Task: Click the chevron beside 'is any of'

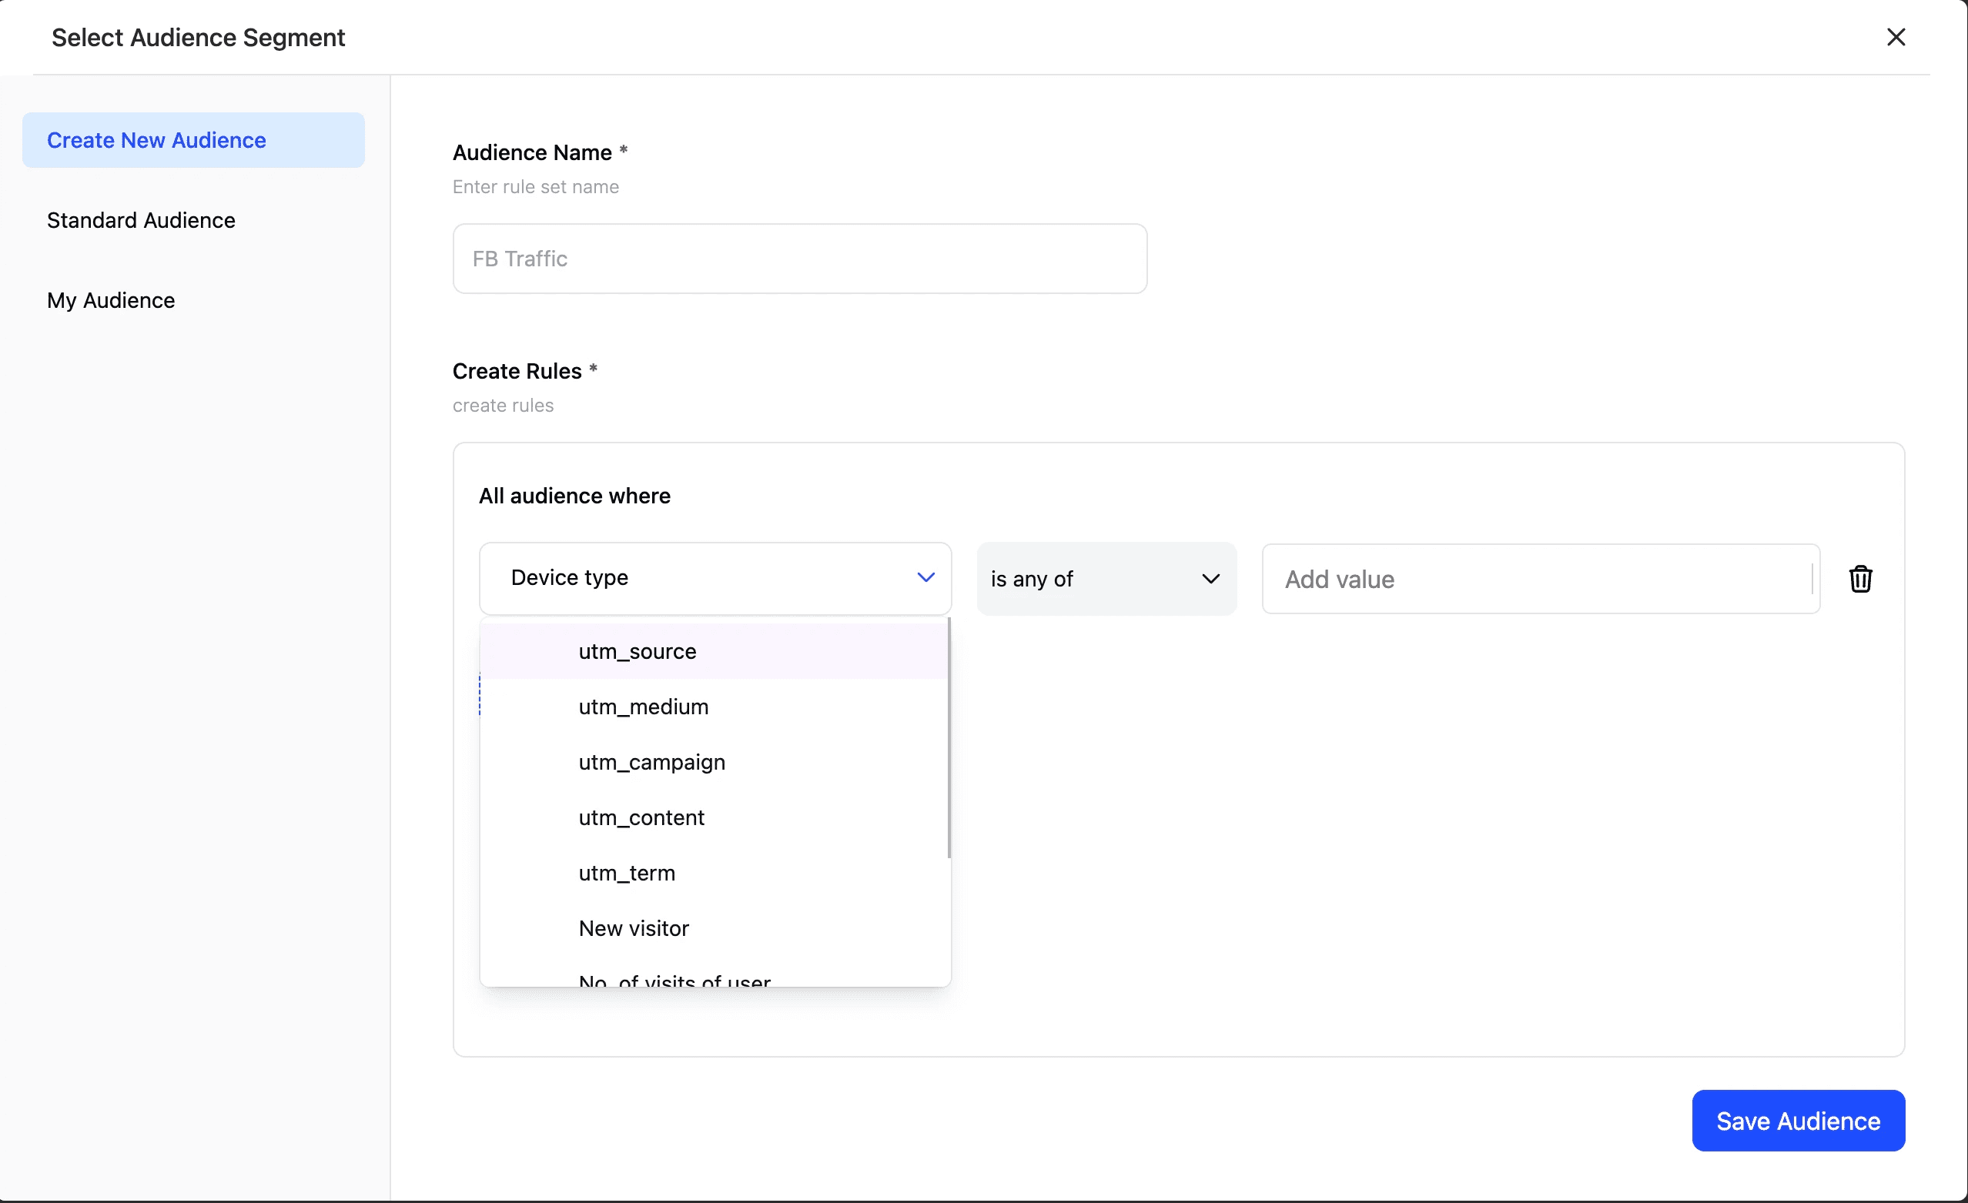Action: [1211, 579]
